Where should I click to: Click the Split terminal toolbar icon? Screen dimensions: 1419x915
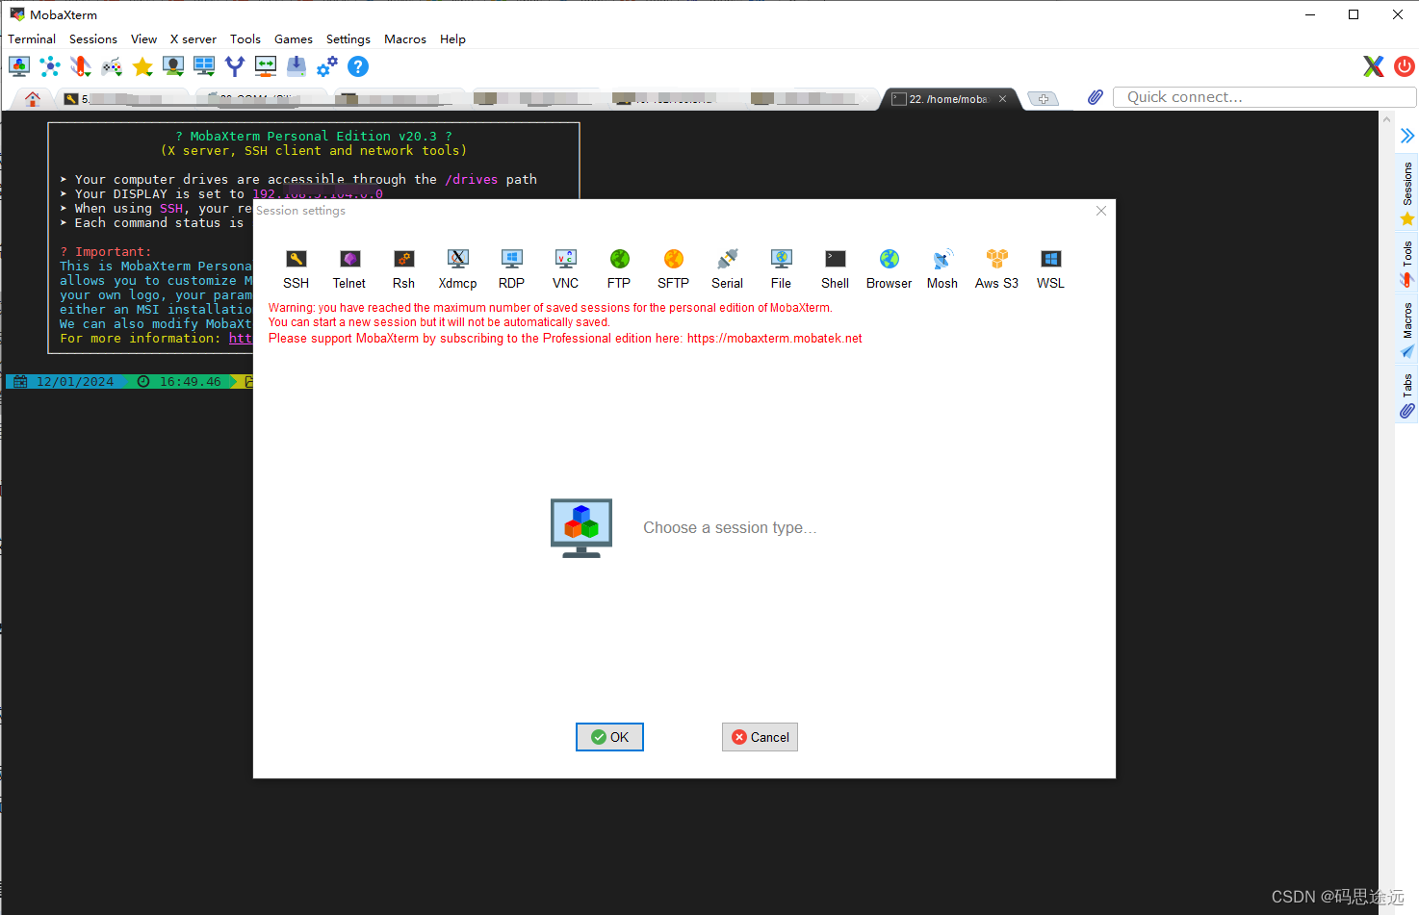pos(204,66)
